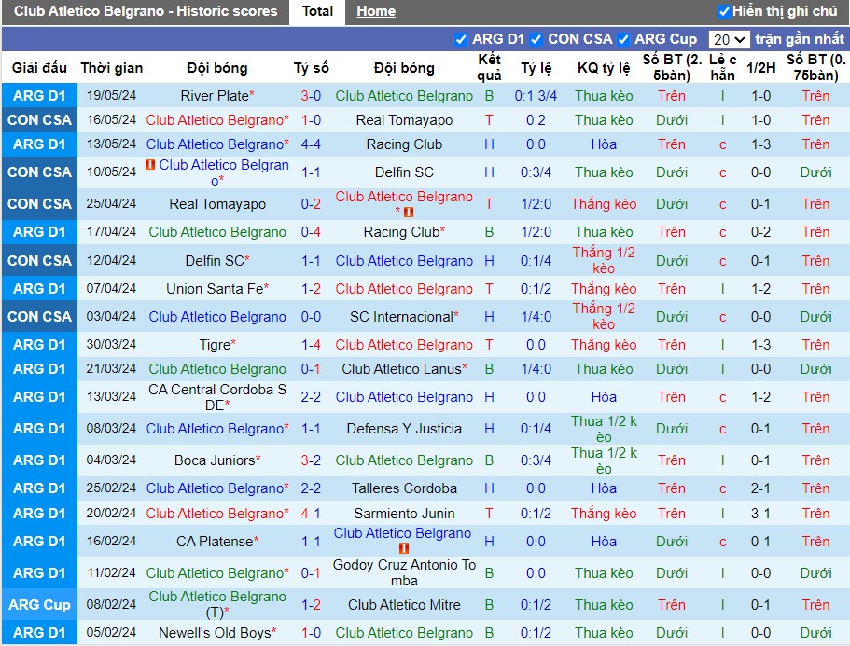Click 'Lẻ chẵn' column header
This screenshot has width=850, height=646.
click(x=722, y=68)
